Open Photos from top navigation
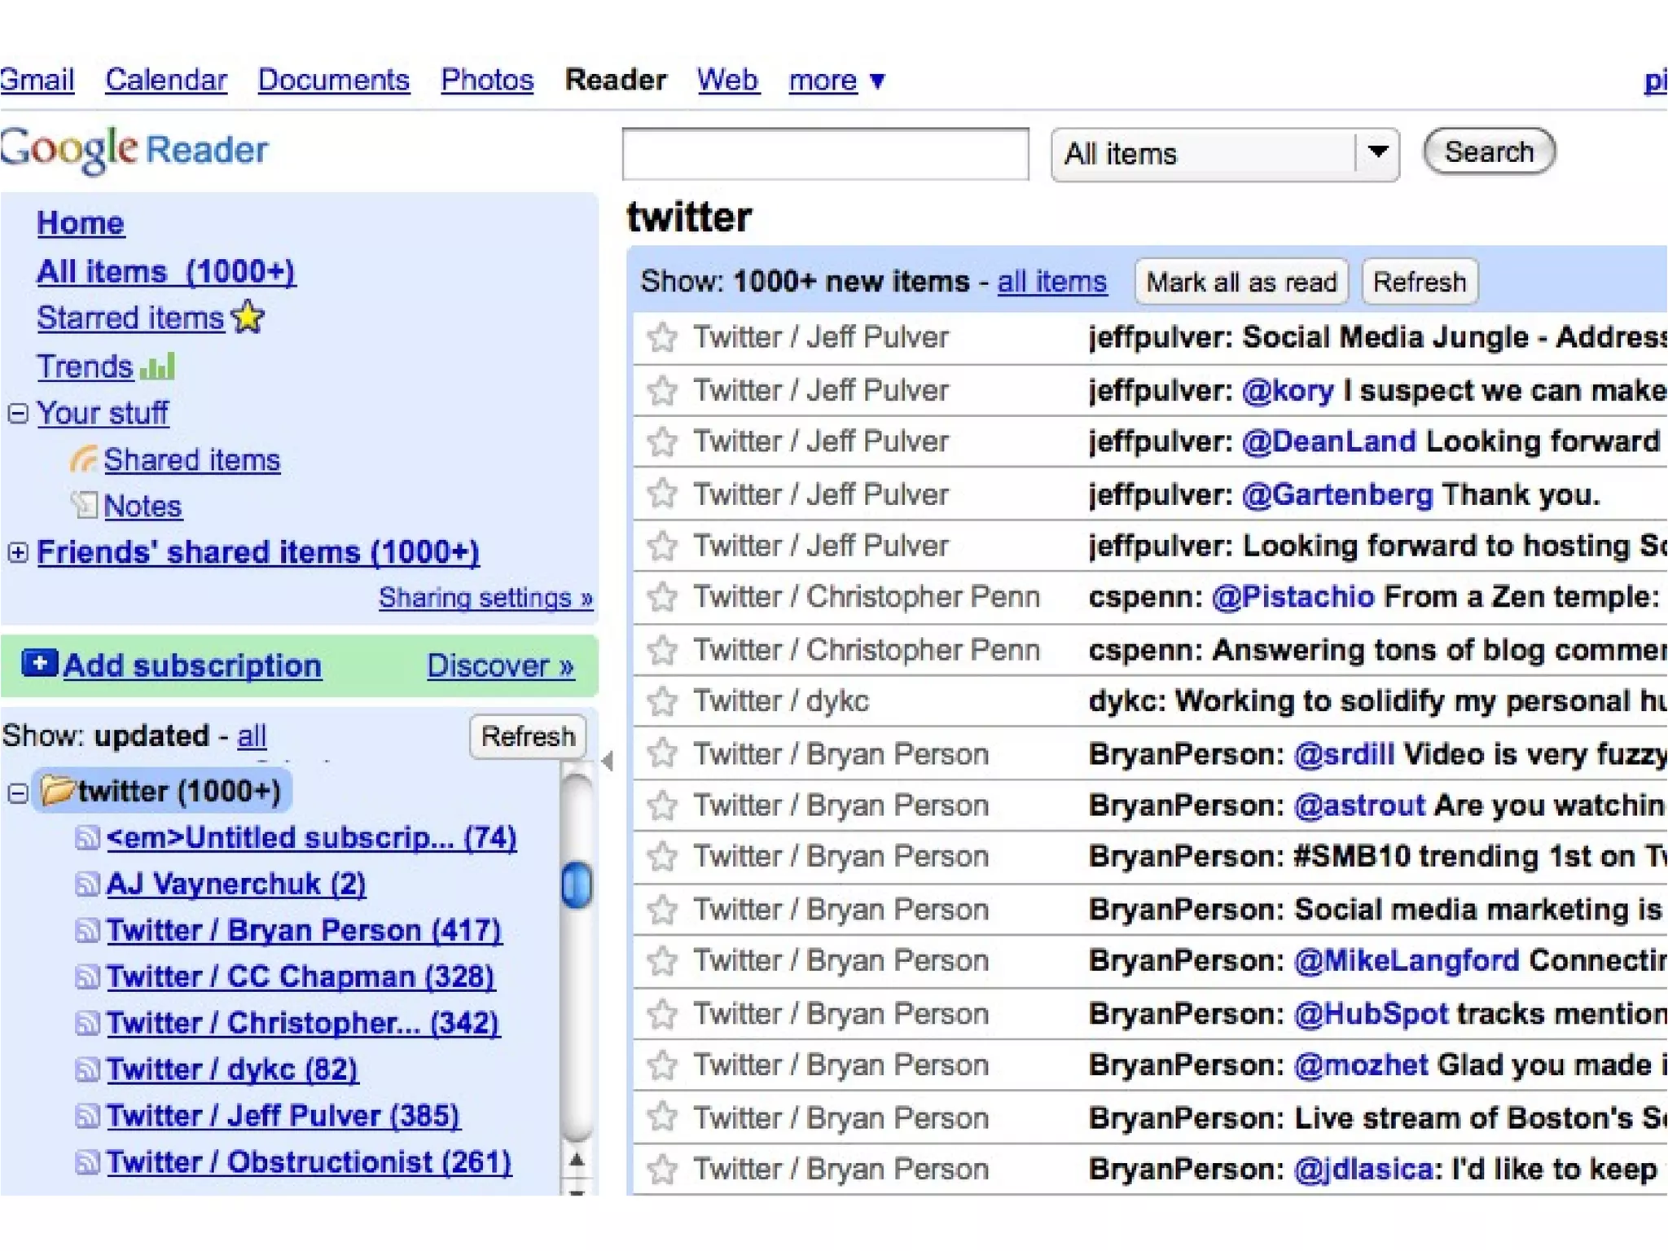This screenshot has width=1668, height=1251. coord(487,80)
